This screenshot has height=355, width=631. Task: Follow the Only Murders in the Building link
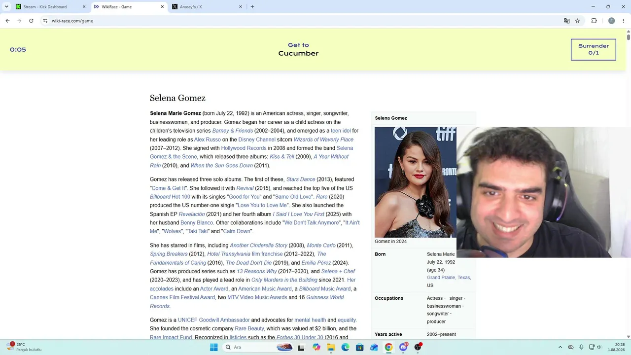(x=284, y=280)
